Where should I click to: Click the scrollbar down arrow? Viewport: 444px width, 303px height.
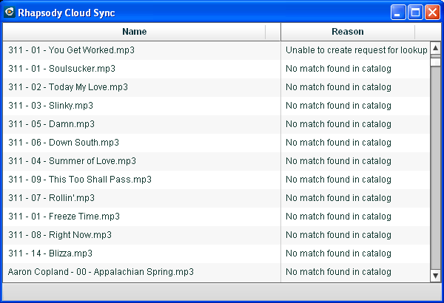click(x=436, y=276)
